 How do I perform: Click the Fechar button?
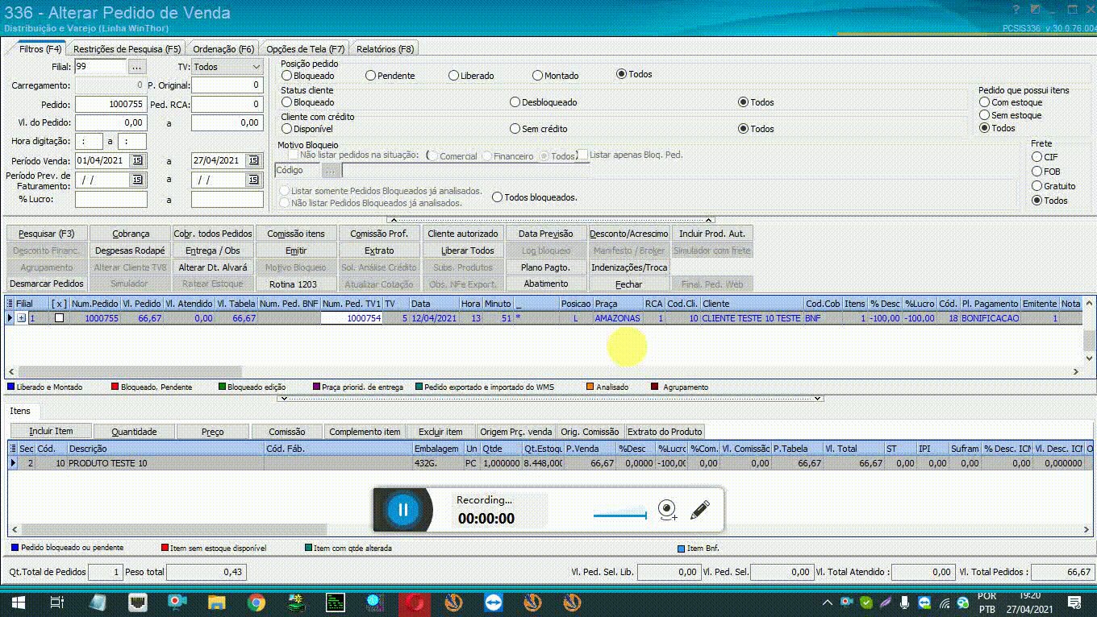click(x=629, y=284)
